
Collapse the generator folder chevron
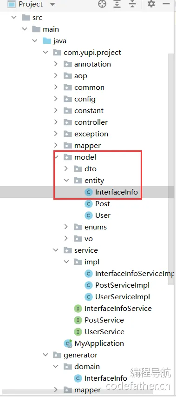tap(46, 355)
